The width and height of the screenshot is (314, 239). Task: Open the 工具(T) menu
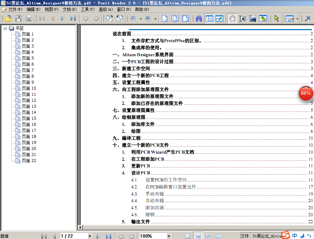(x=87, y=9)
